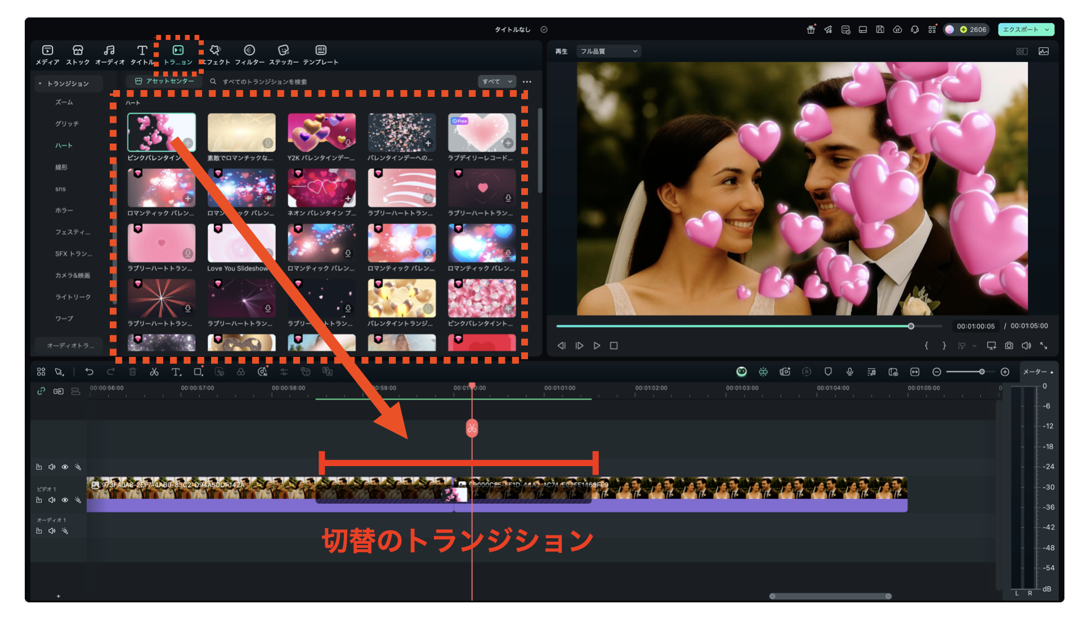Select the crop rectangle tool
1092x626 pixels.
198,372
